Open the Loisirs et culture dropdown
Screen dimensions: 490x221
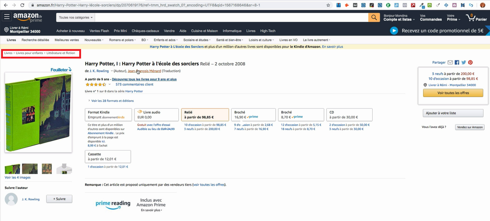coord(262,40)
